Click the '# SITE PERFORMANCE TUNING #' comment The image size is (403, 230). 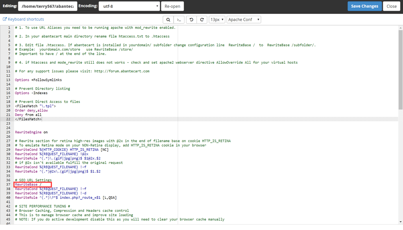pyautogui.click(x=43, y=206)
